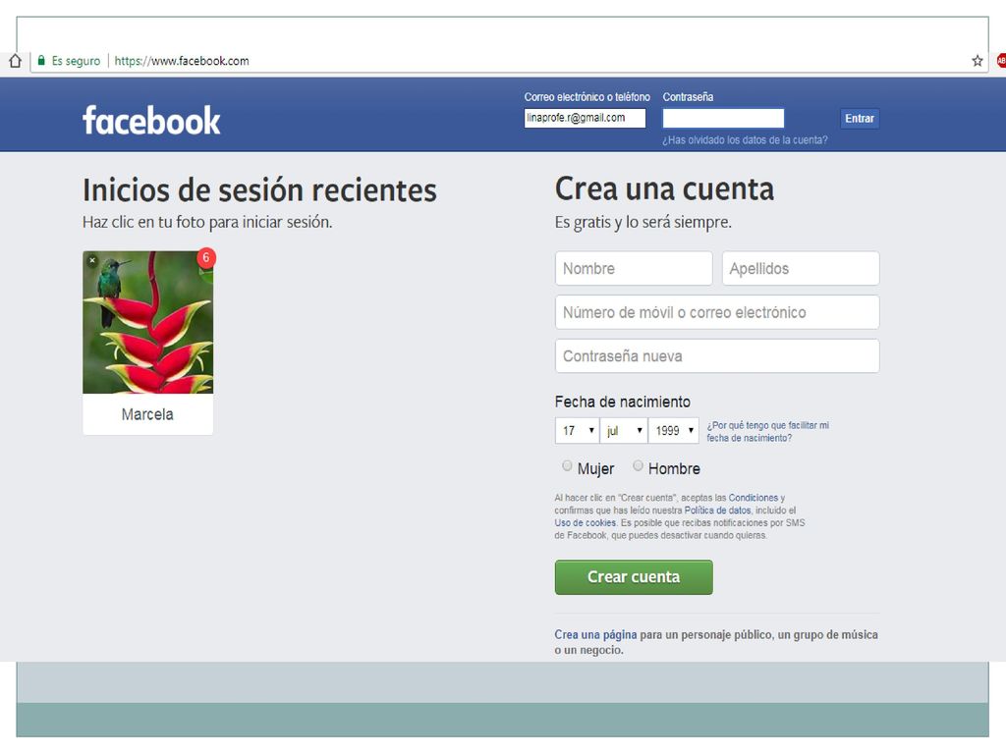Image resolution: width=1006 pixels, height=754 pixels.
Task: Open the birth year dropdown showing 1999
Action: [674, 431]
